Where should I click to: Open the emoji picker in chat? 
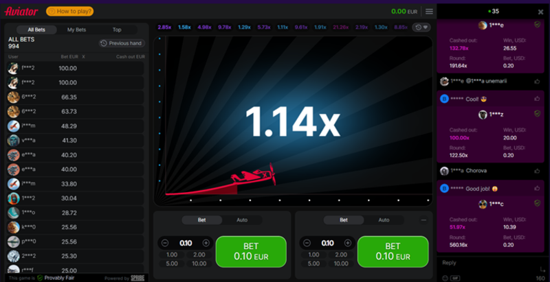pyautogui.click(x=445, y=277)
